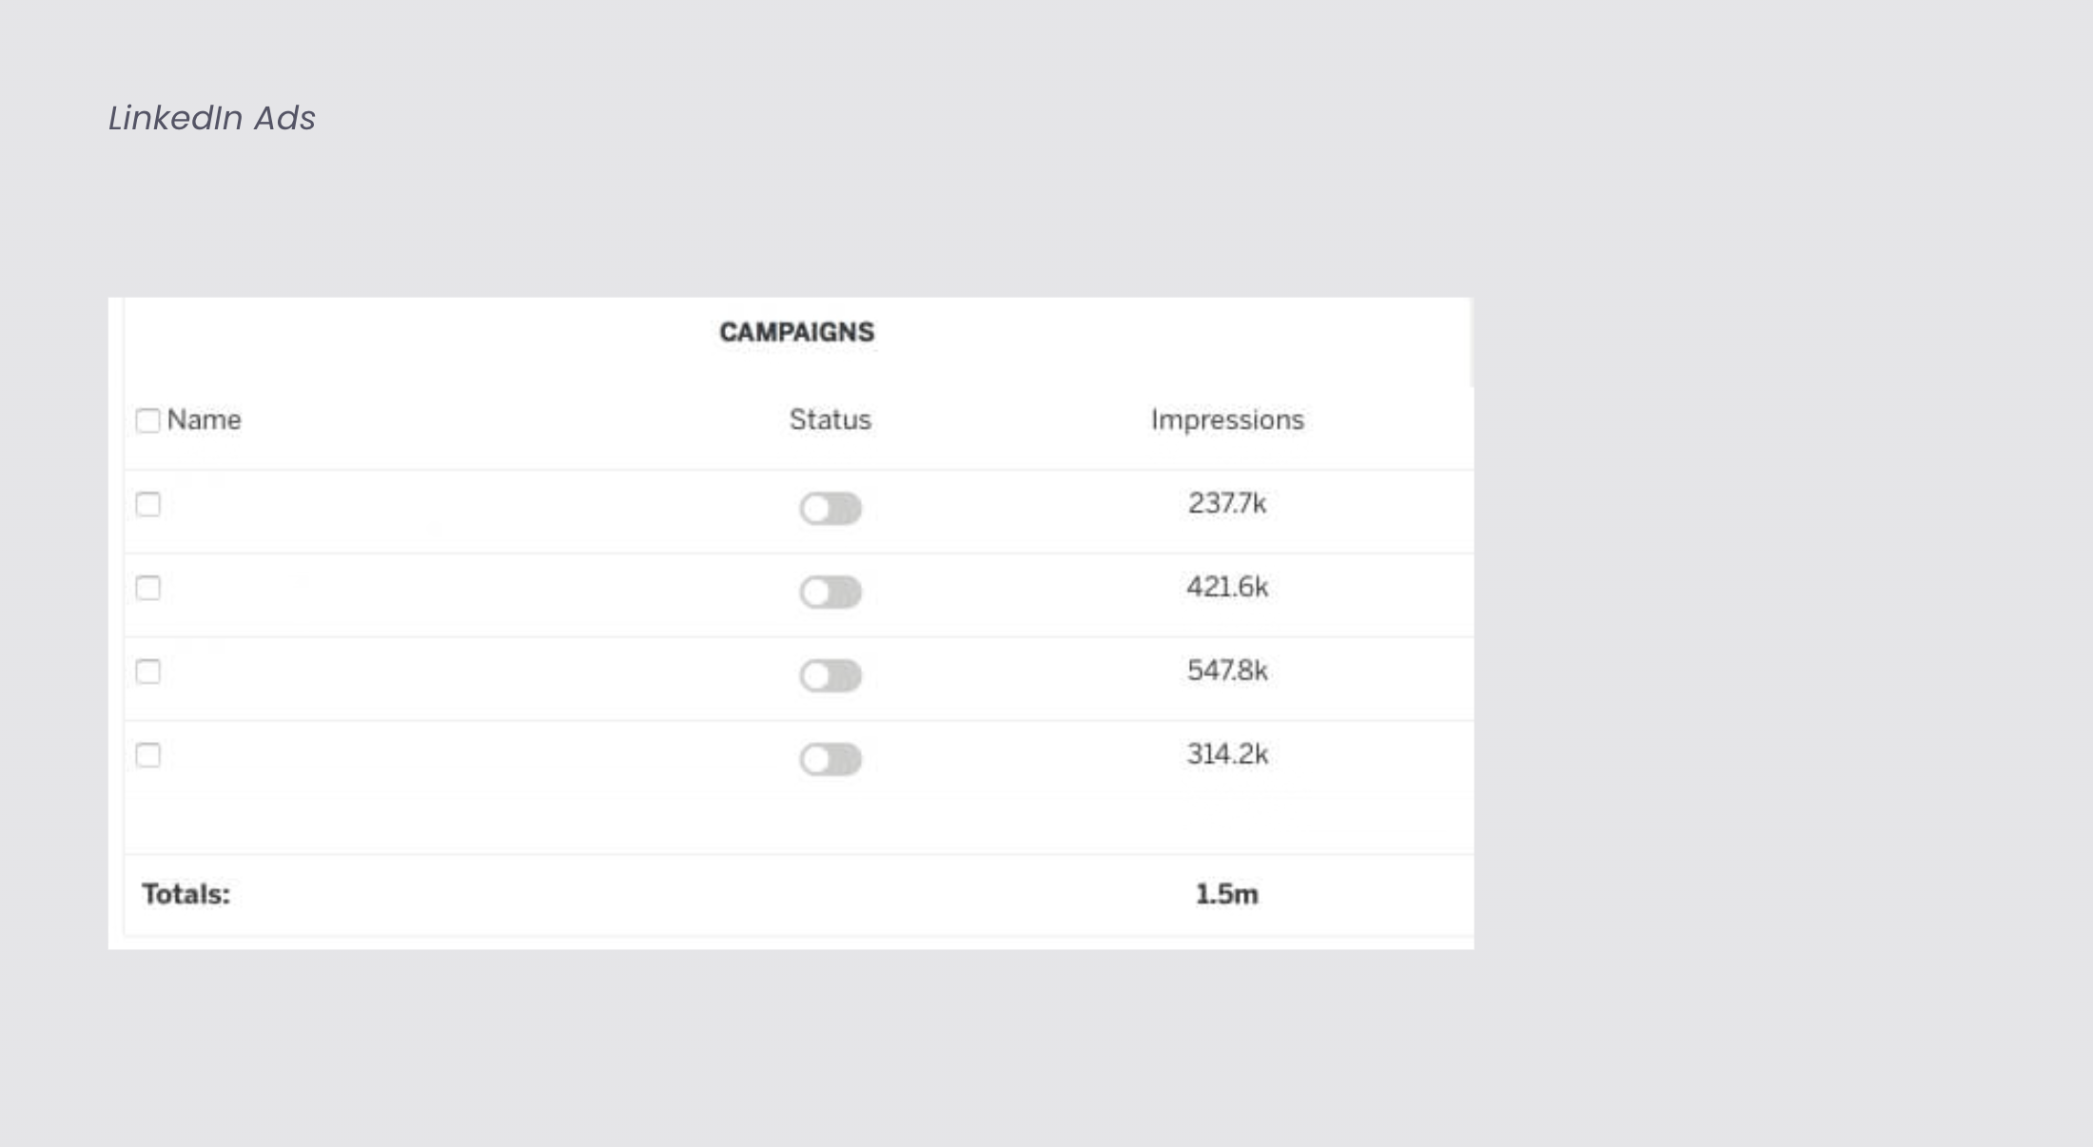Open the CAMPAIGNS tab

pyautogui.click(x=796, y=332)
